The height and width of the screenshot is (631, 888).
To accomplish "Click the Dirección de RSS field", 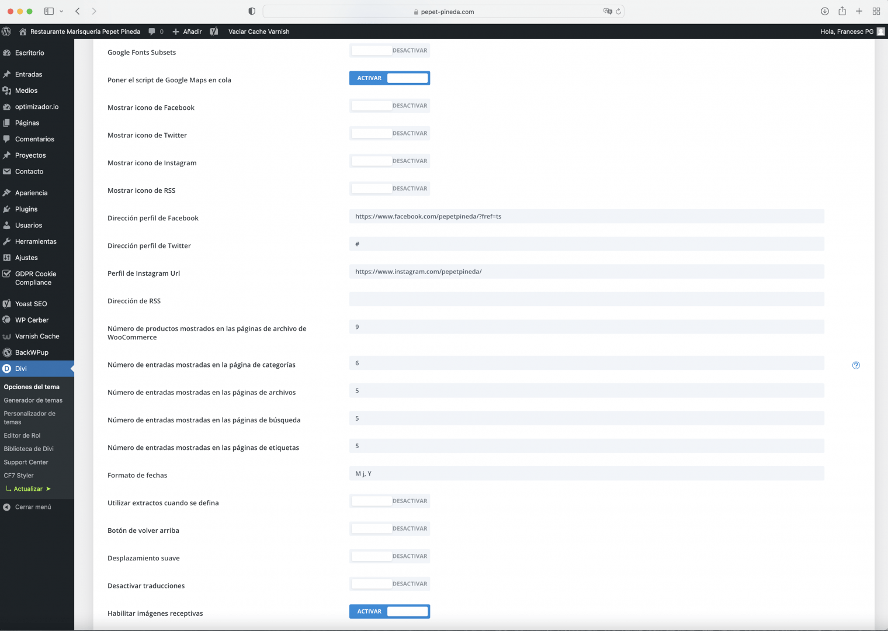I will (587, 299).
